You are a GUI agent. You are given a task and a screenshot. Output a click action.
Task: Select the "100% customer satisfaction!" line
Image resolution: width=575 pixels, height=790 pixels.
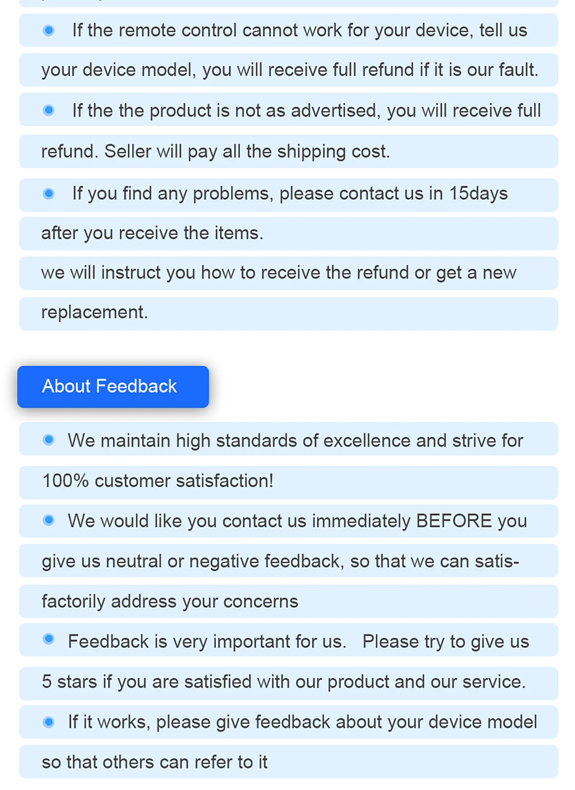(158, 481)
